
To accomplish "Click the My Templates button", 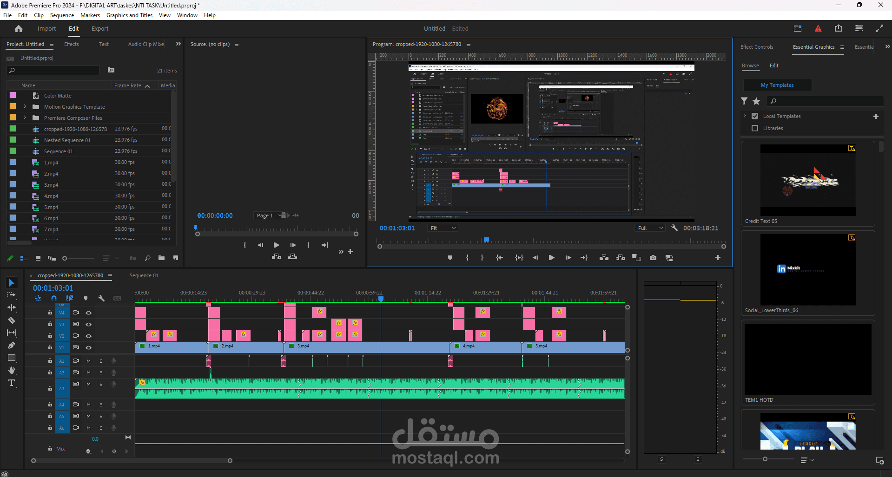I will coord(777,85).
